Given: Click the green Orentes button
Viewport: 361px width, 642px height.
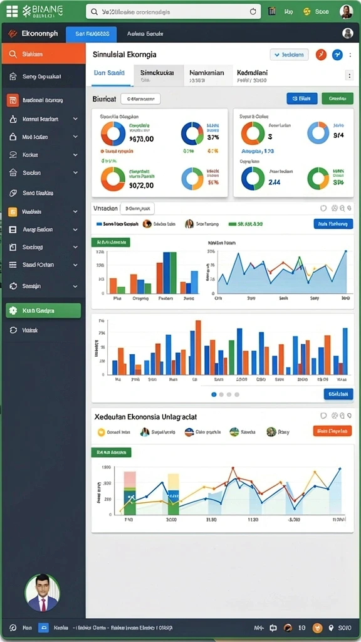Looking at the screenshot, I should pos(337,98).
